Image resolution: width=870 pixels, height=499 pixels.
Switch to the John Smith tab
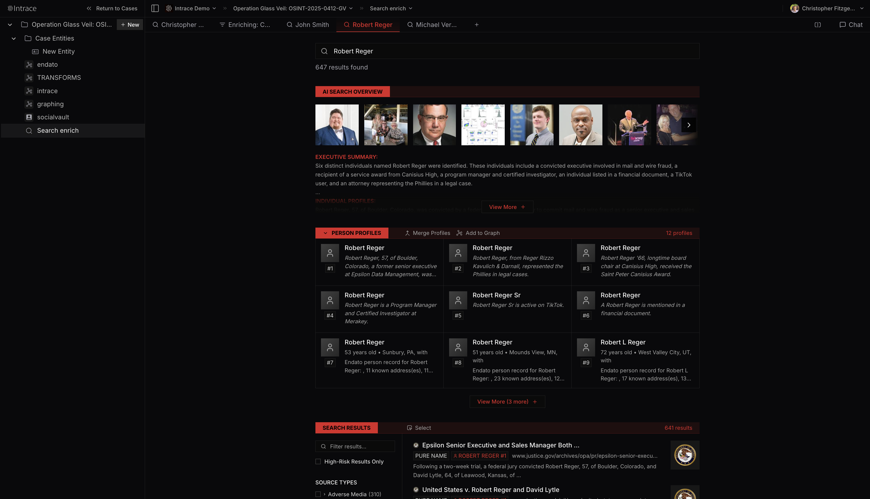[308, 25]
